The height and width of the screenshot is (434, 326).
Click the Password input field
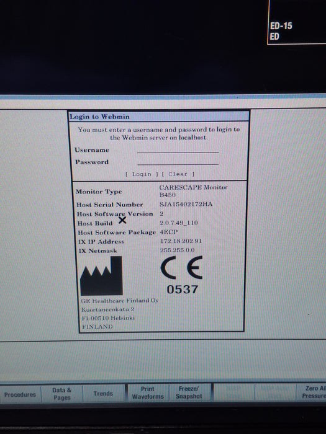(x=178, y=162)
